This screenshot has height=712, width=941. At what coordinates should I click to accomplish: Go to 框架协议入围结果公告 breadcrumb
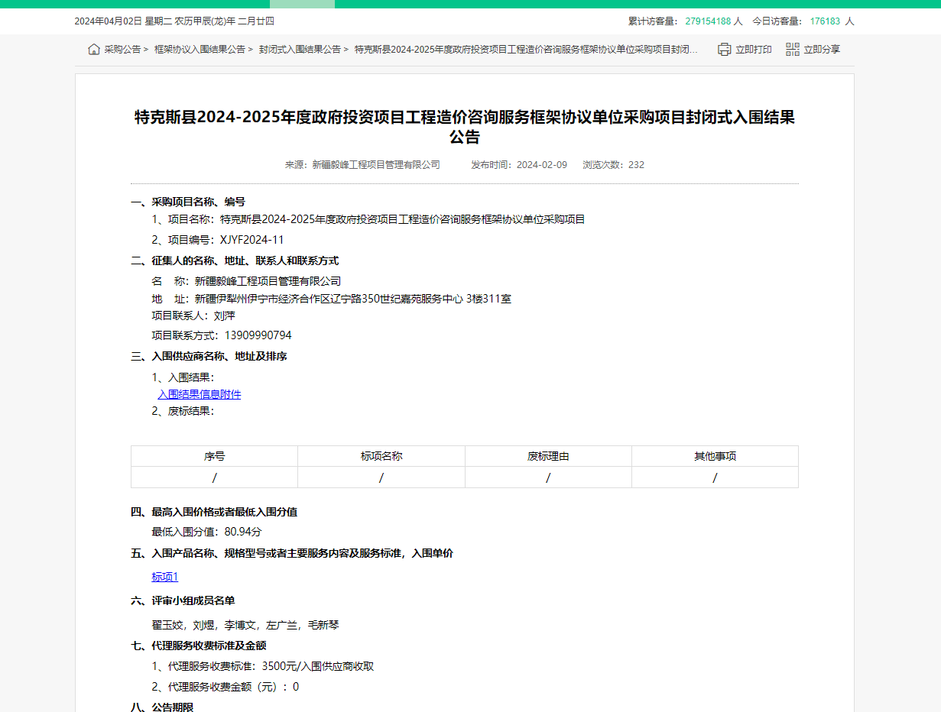click(x=200, y=50)
